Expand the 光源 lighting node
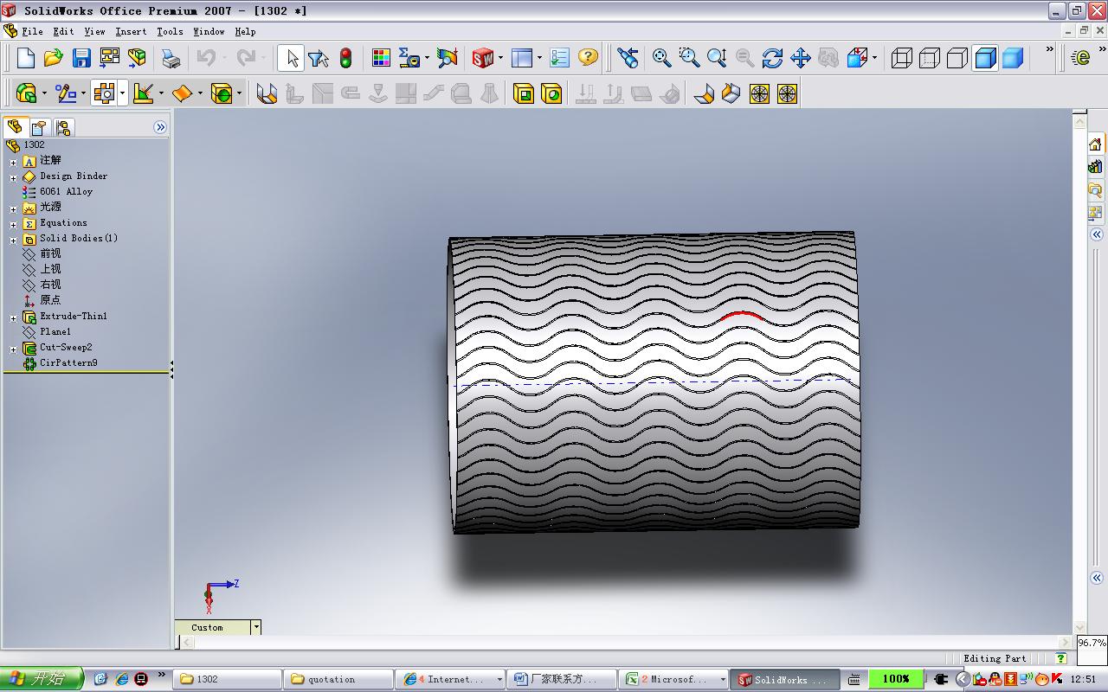Image resolution: width=1108 pixels, height=692 pixels. coord(13,208)
